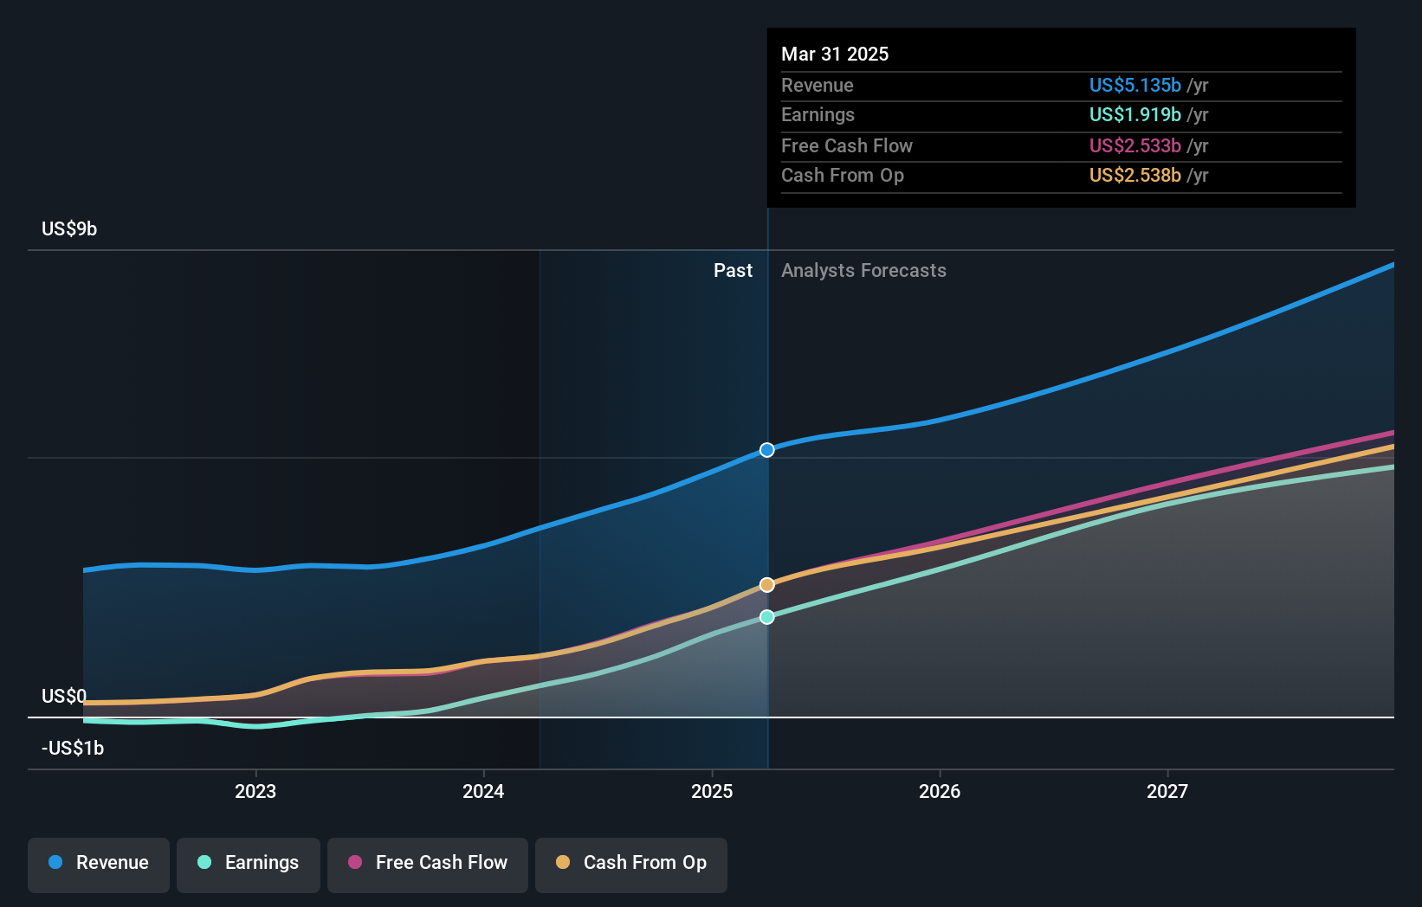Image resolution: width=1422 pixels, height=907 pixels.
Task: Click the 2026 x-axis label
Action: [940, 791]
